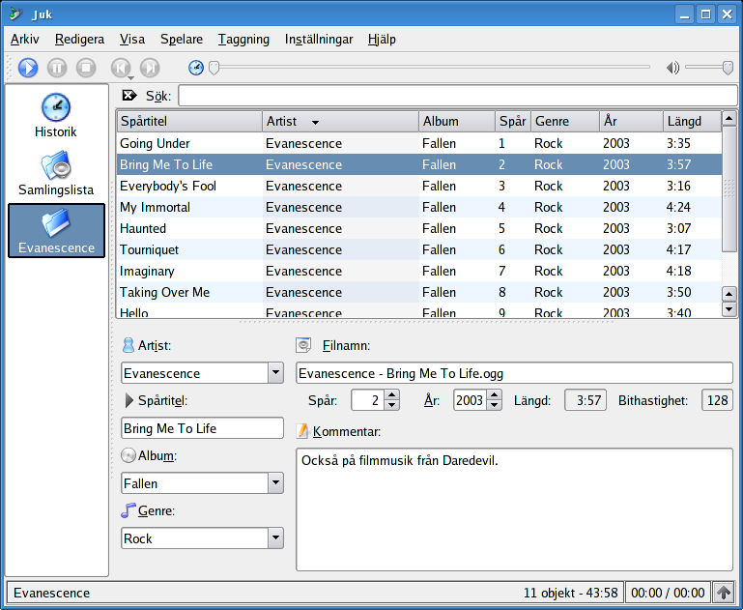Open the Artist dropdown in tag editor
Image resolution: width=743 pixels, height=610 pixels.
coord(274,373)
